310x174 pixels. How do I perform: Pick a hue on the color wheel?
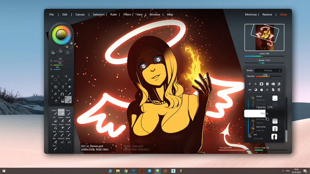[61, 35]
